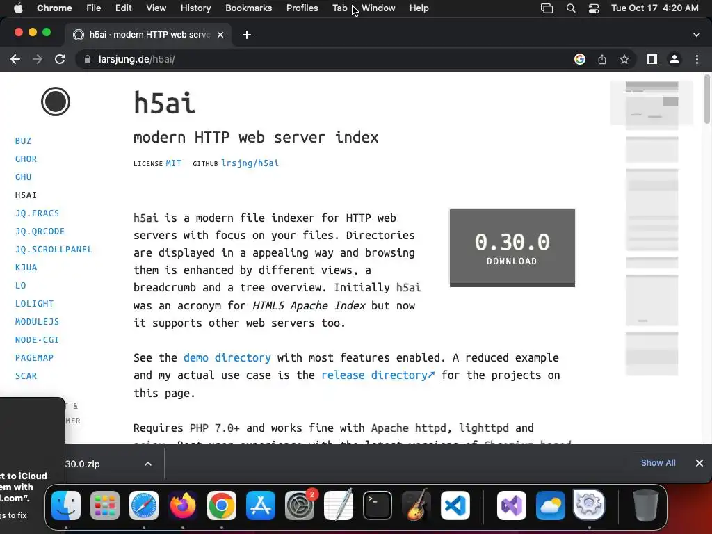Open the downloaded 30.0.zip file
This screenshot has width=712, height=534.
[82, 464]
